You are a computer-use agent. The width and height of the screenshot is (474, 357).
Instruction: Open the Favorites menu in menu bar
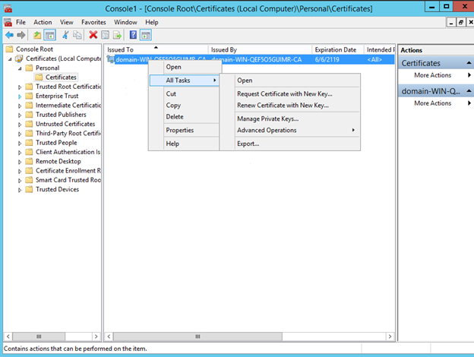pyautogui.click(x=93, y=23)
